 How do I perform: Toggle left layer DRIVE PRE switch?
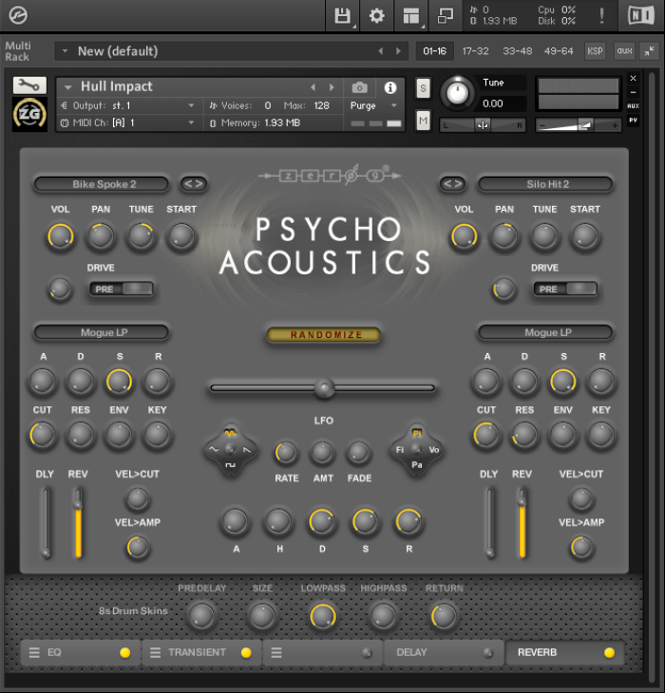(122, 289)
